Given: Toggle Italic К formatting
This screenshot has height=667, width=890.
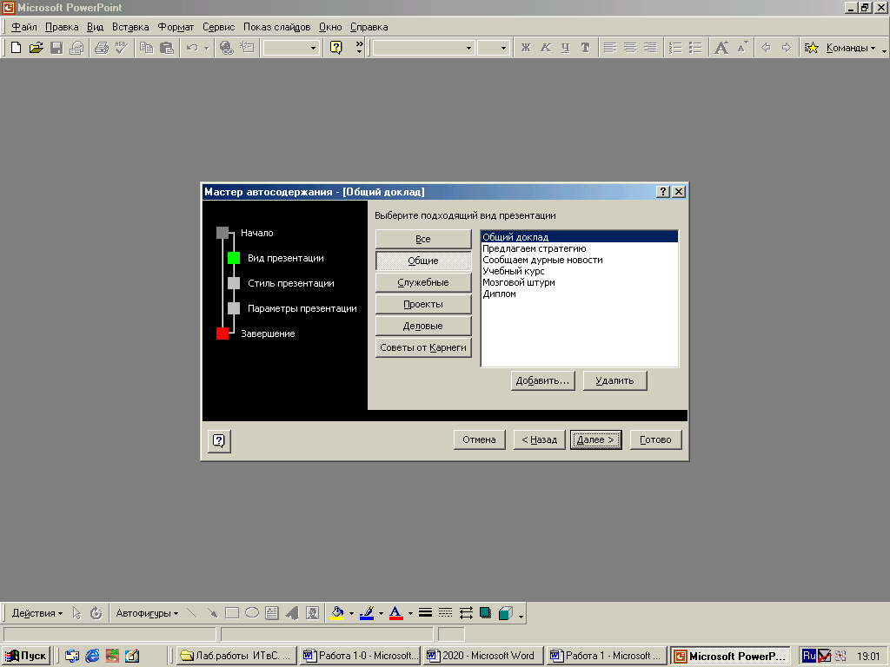Looking at the screenshot, I should pos(546,48).
